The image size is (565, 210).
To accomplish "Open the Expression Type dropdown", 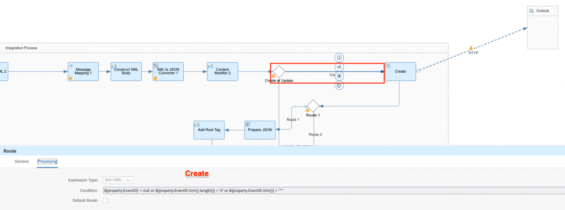I will click(x=118, y=180).
